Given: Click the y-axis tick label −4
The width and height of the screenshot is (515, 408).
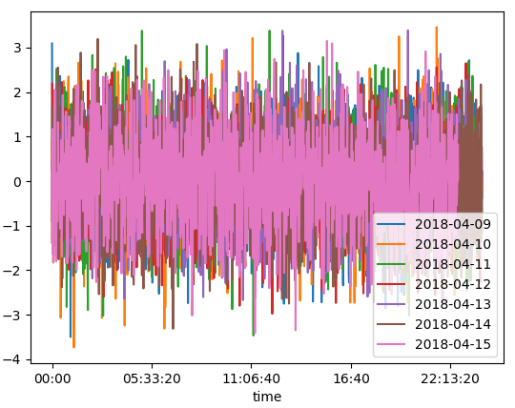Looking at the screenshot, I should (12, 359).
